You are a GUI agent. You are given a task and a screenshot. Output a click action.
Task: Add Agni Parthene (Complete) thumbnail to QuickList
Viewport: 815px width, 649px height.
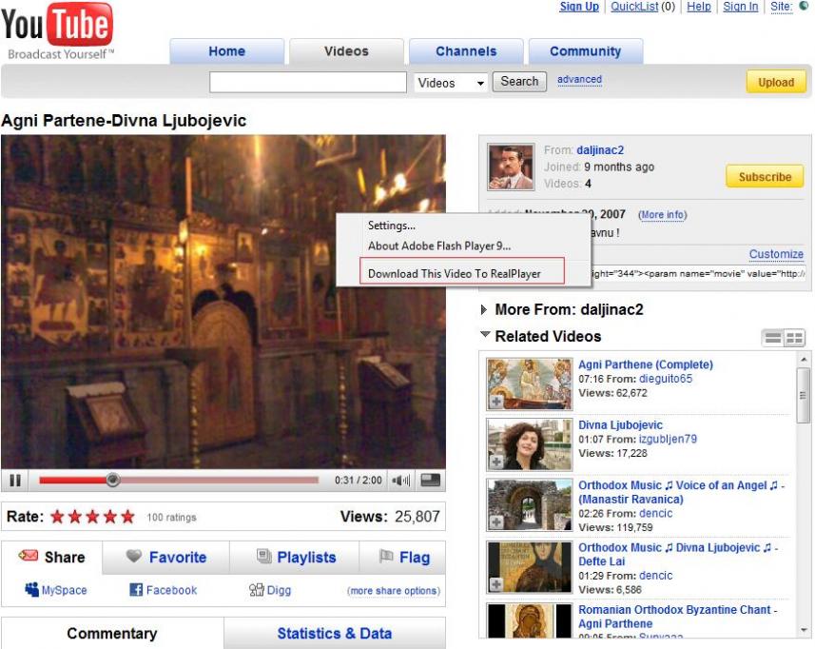click(495, 402)
